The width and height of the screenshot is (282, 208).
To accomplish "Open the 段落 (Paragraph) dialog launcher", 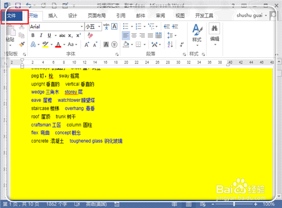I will [x=184, y=55].
